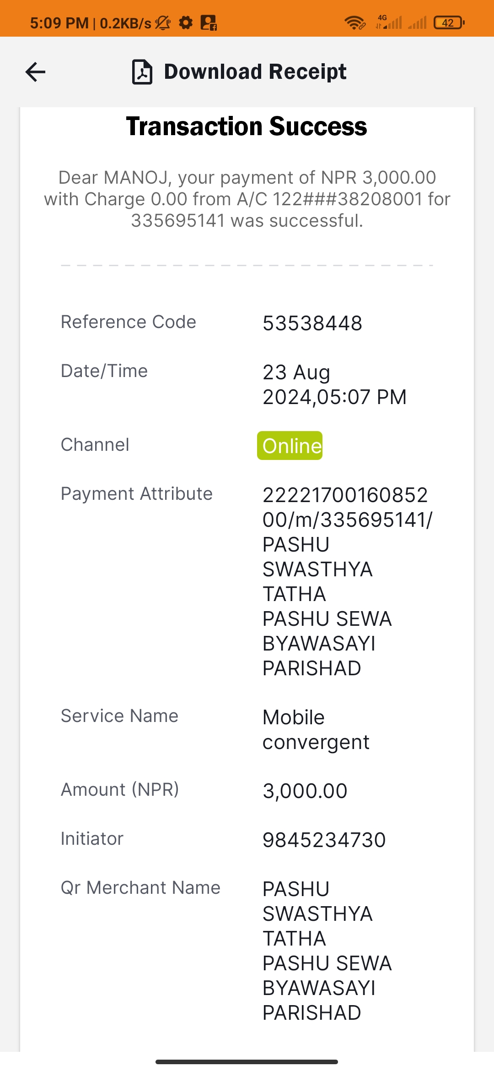The height and width of the screenshot is (1072, 494).
Task: Tap the Transaction Success heading
Action: pyautogui.click(x=247, y=126)
